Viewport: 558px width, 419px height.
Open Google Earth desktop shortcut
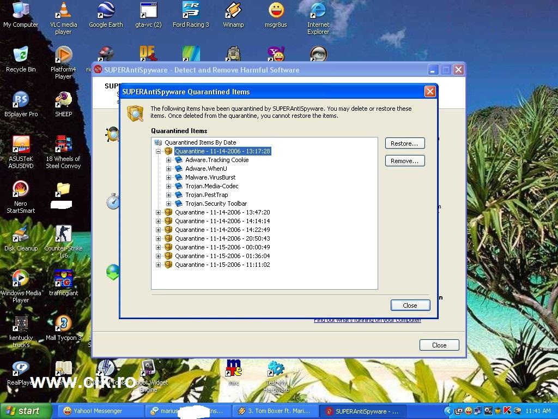pos(106,15)
